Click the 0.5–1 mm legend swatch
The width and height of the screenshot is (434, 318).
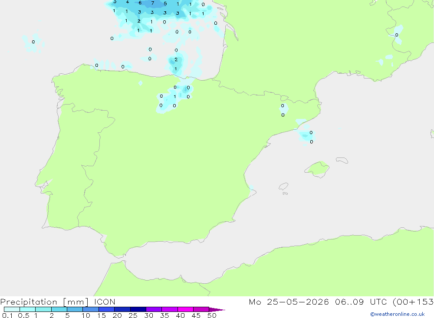[x=27, y=309]
